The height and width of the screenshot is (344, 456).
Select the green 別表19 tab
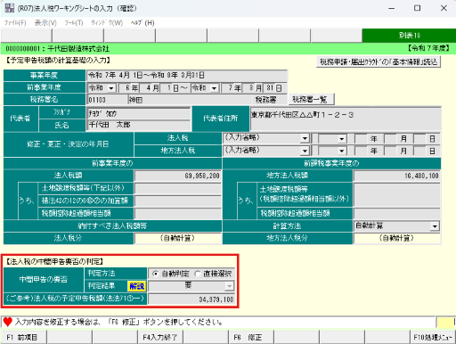409,36
